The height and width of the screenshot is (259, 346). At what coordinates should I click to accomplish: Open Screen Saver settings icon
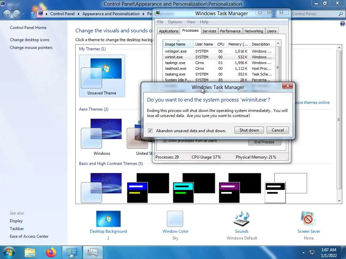(x=308, y=219)
